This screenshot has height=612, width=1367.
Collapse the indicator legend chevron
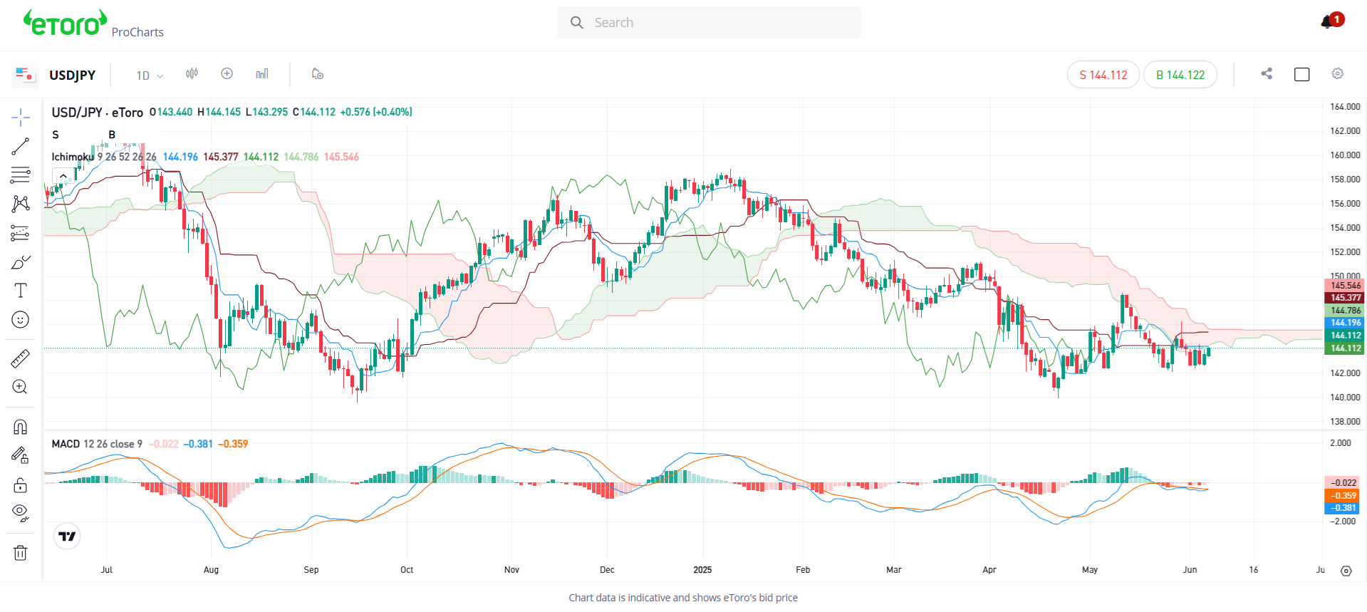pyautogui.click(x=63, y=176)
